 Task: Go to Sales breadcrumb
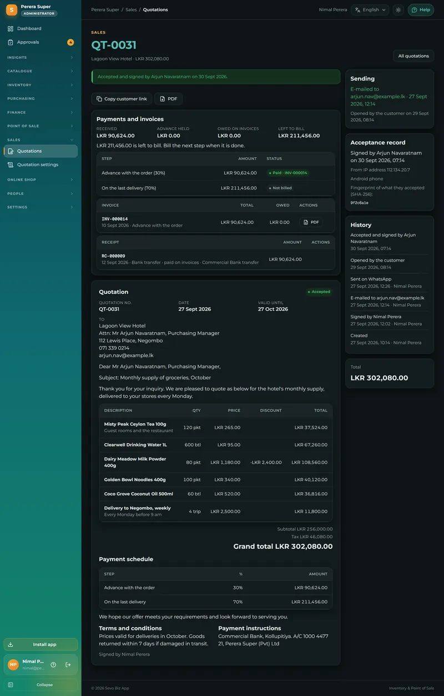tap(131, 9)
